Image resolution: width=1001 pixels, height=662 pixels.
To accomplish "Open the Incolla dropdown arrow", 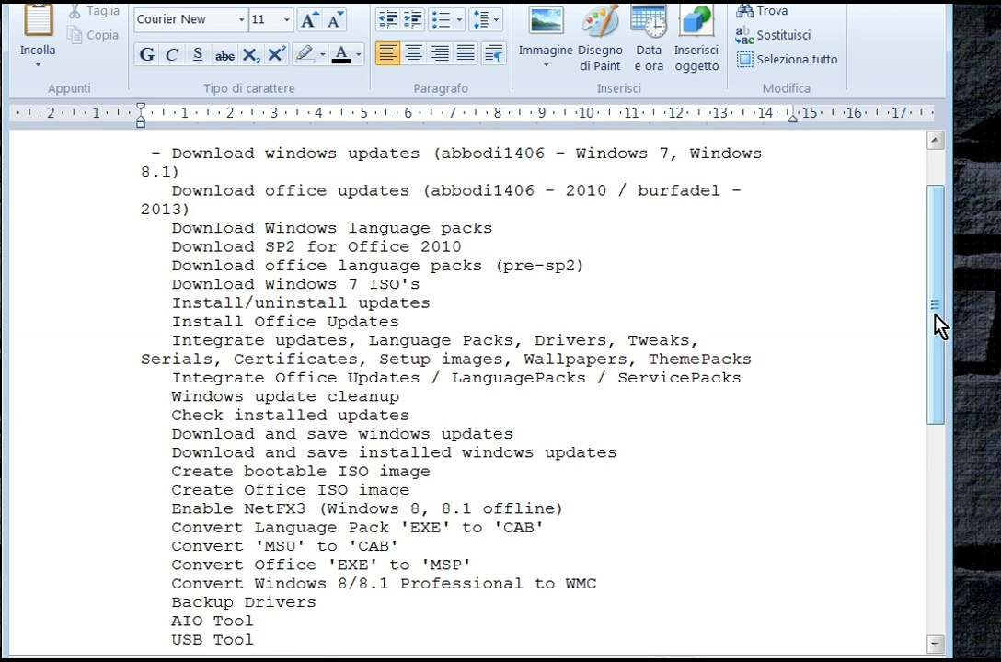I will tap(38, 65).
